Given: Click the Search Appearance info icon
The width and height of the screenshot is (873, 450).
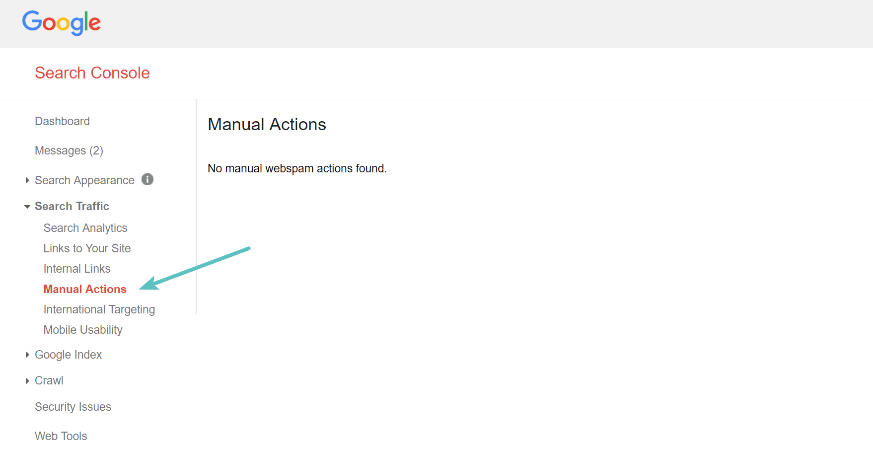Looking at the screenshot, I should 147,179.
